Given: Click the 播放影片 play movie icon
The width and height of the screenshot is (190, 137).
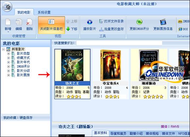Looking at the screenshot, I should 90,22.
